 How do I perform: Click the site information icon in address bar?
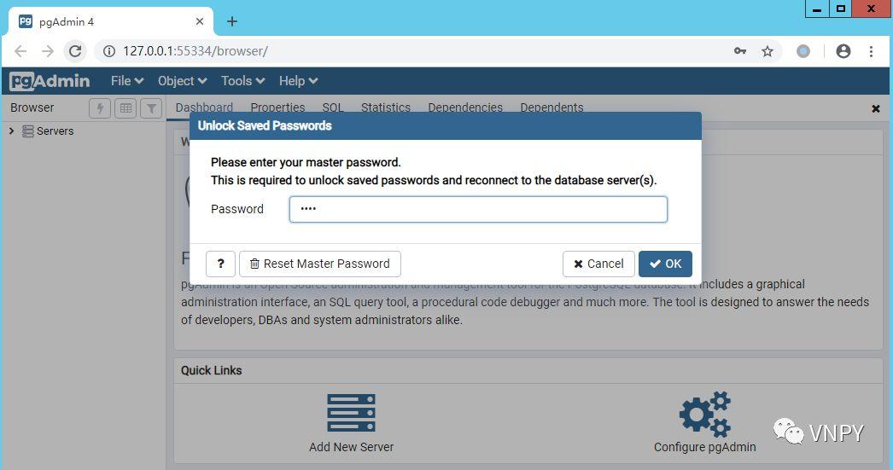pyautogui.click(x=108, y=51)
